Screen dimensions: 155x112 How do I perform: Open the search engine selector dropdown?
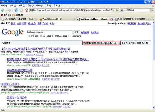124,10
